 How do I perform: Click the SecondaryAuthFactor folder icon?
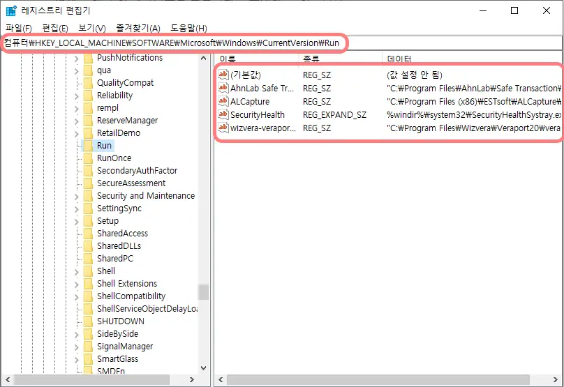88,171
